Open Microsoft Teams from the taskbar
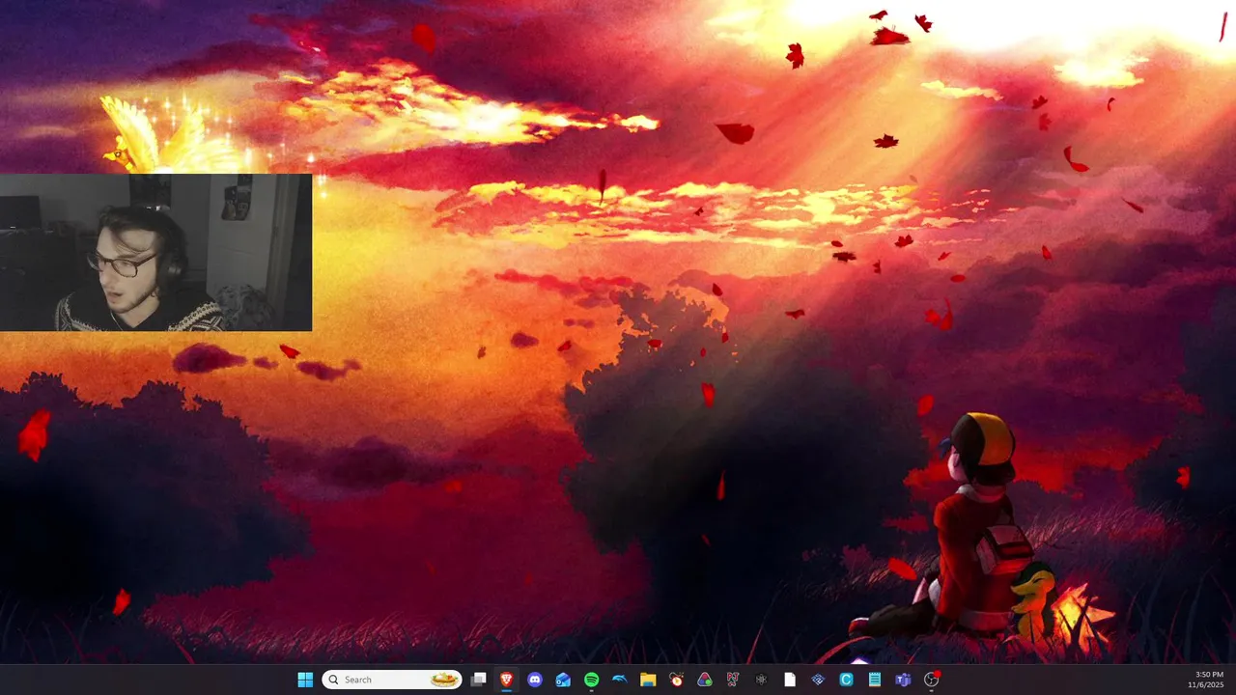 [903, 680]
